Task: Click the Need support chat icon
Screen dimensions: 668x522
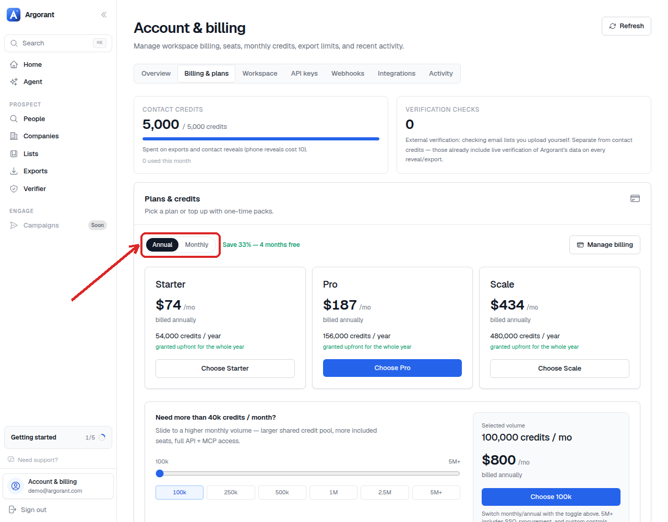Action: point(11,460)
